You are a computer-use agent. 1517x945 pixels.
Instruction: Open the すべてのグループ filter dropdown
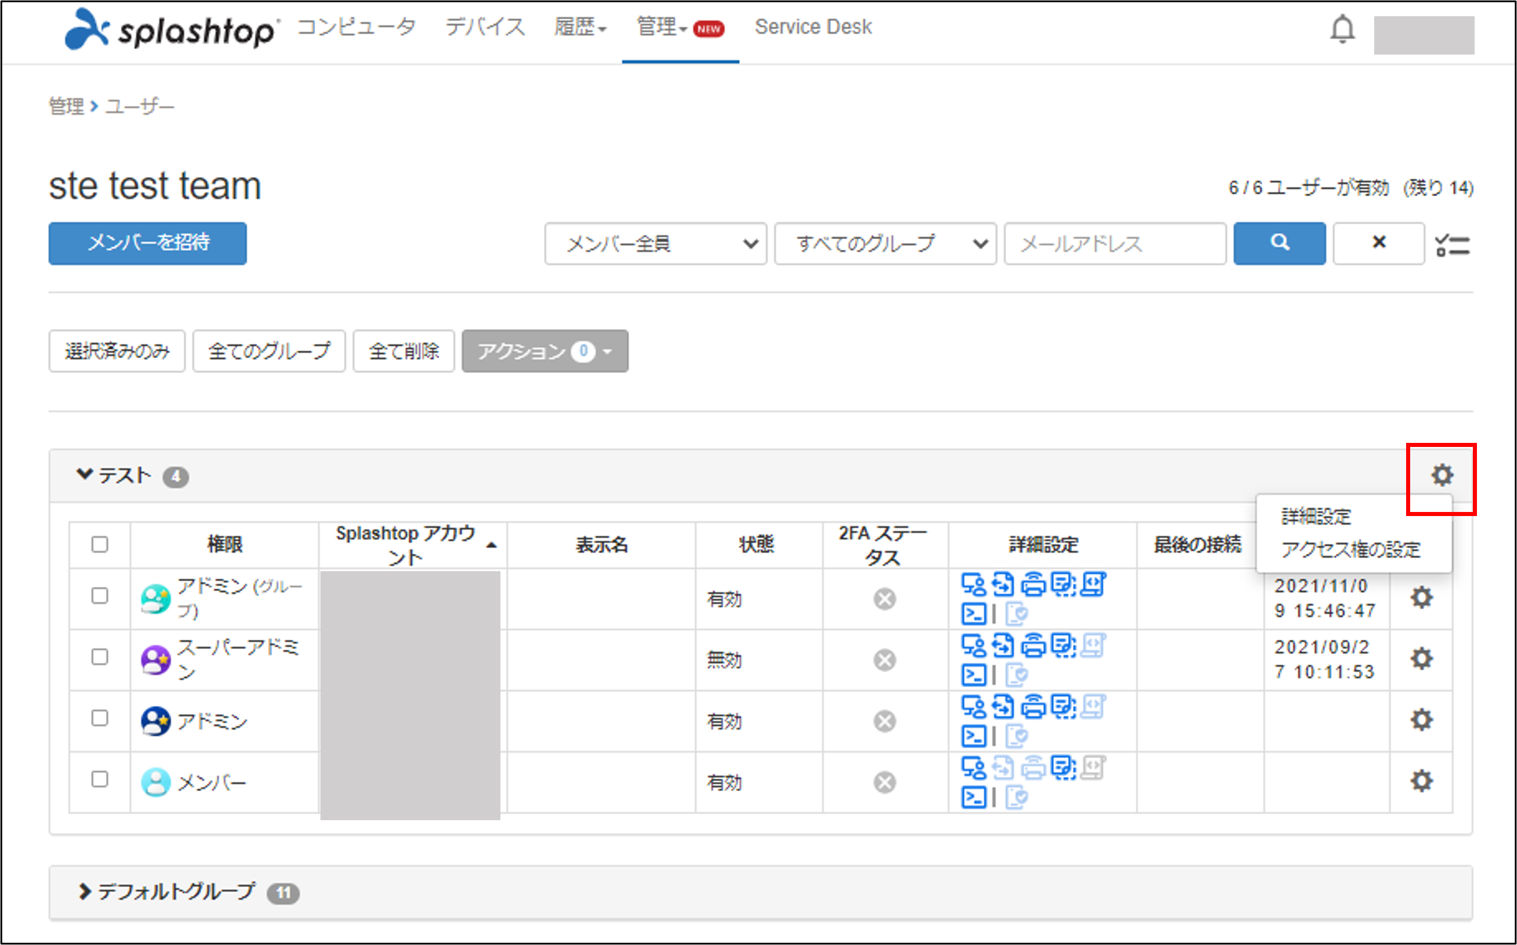[885, 243]
